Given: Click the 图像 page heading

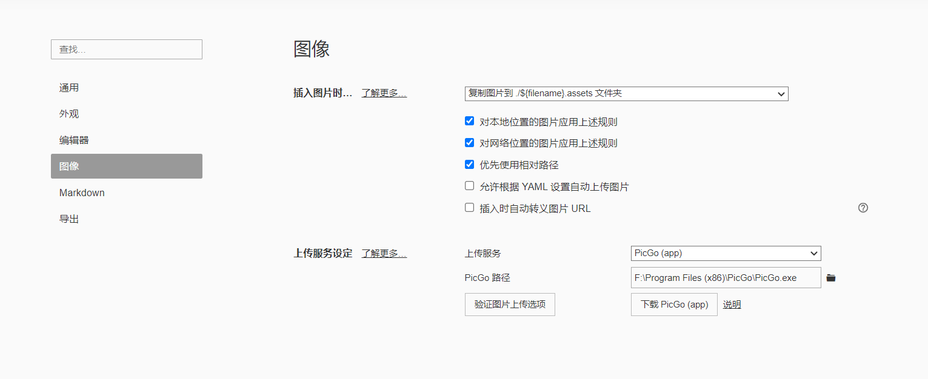Looking at the screenshot, I should [312, 49].
